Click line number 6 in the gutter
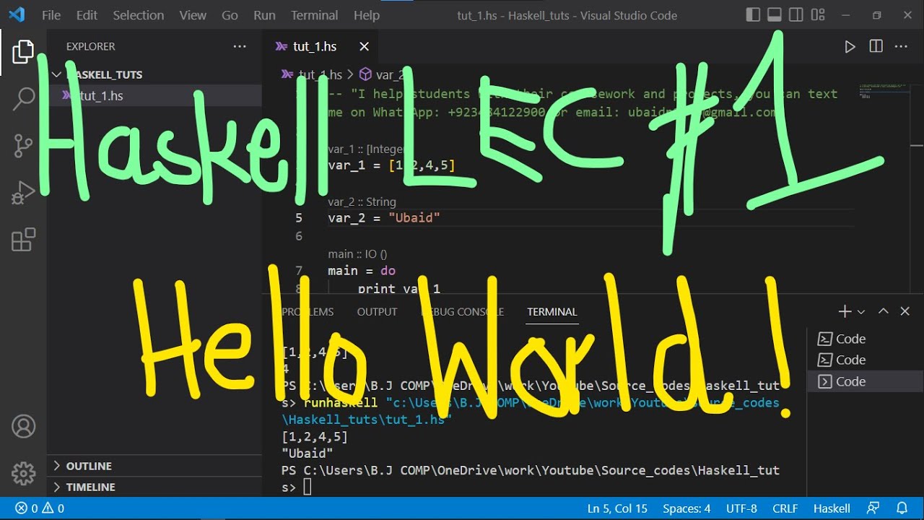This screenshot has height=520, width=924. 299,236
